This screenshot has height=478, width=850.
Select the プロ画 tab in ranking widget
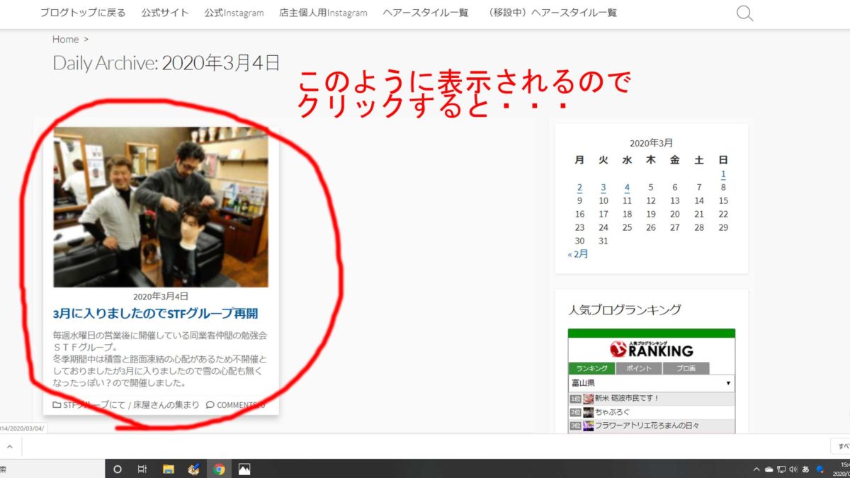pos(686,368)
